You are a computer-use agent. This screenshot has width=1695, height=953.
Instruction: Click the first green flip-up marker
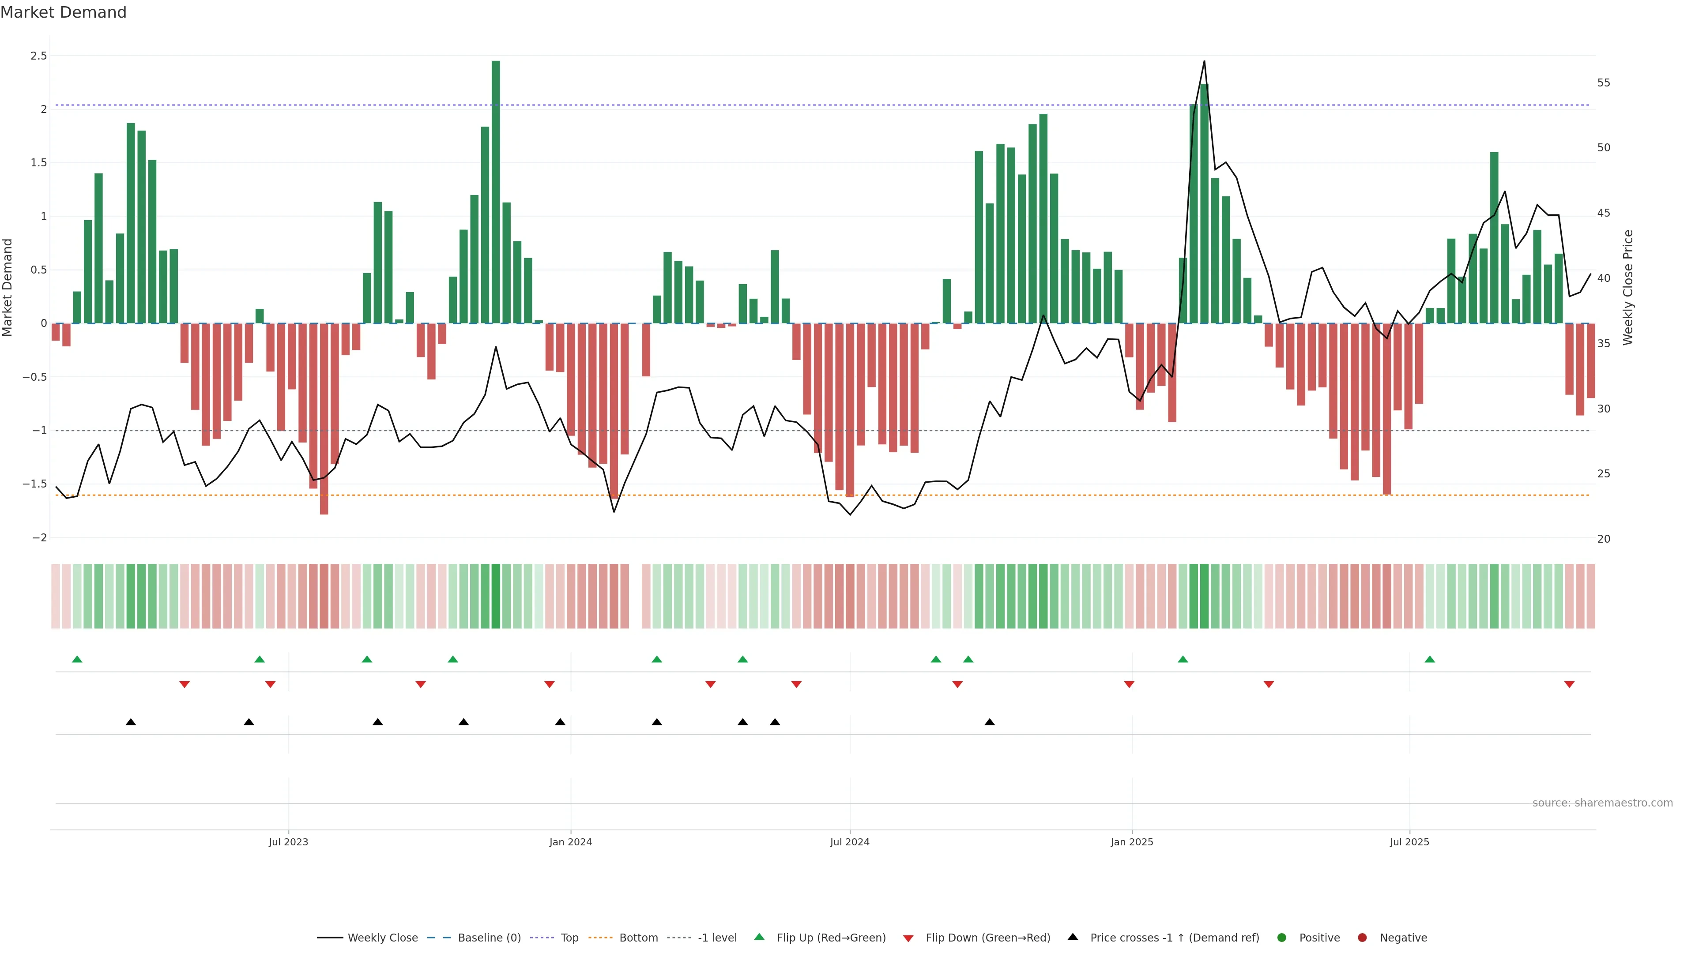[77, 659]
